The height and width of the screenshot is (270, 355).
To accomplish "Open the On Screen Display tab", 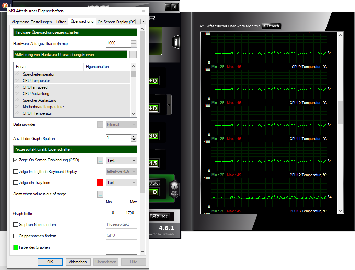I will click(x=116, y=22).
